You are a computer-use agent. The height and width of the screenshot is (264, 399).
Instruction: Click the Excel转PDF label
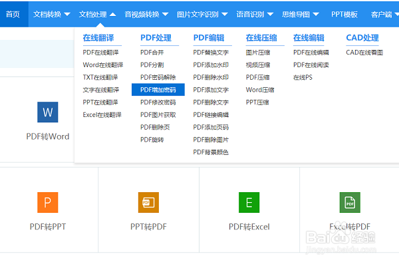tap(350, 227)
